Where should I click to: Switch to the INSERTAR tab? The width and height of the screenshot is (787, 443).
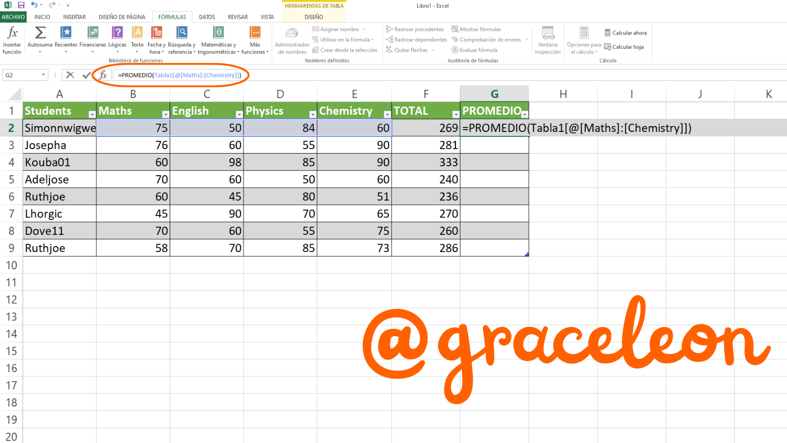pyautogui.click(x=74, y=17)
